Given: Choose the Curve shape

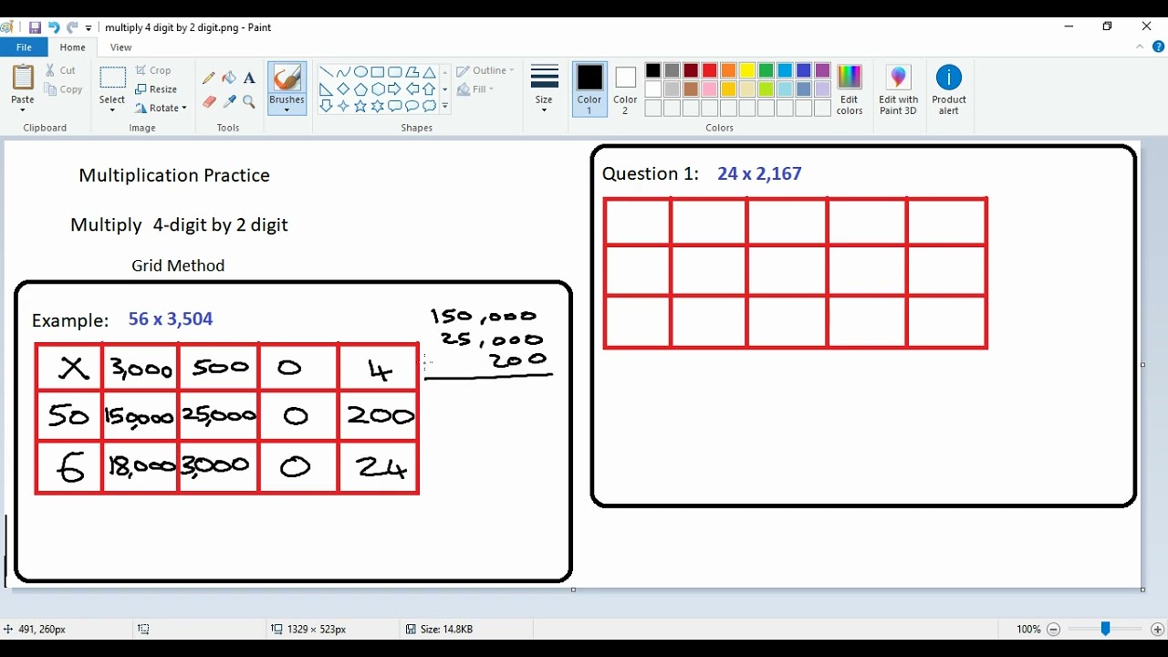Looking at the screenshot, I should coord(343,72).
